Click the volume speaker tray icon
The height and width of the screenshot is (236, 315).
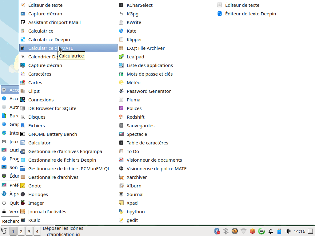point(288,231)
